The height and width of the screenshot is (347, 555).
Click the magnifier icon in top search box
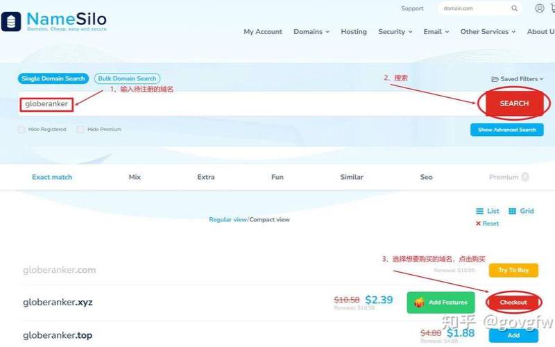point(514,9)
